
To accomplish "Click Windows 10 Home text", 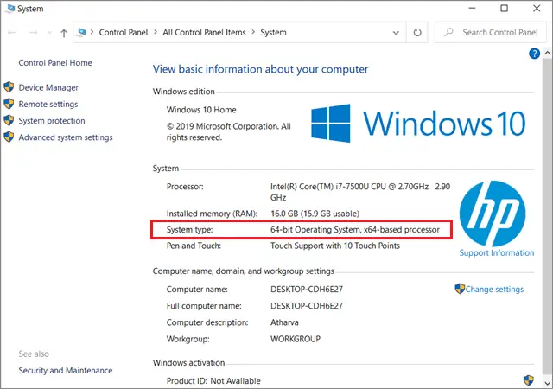I will tap(201, 110).
